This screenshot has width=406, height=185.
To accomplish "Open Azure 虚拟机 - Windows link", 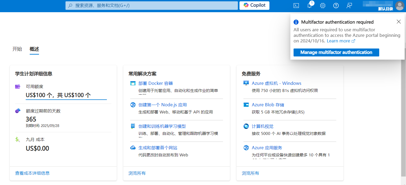I will (x=277, y=83).
